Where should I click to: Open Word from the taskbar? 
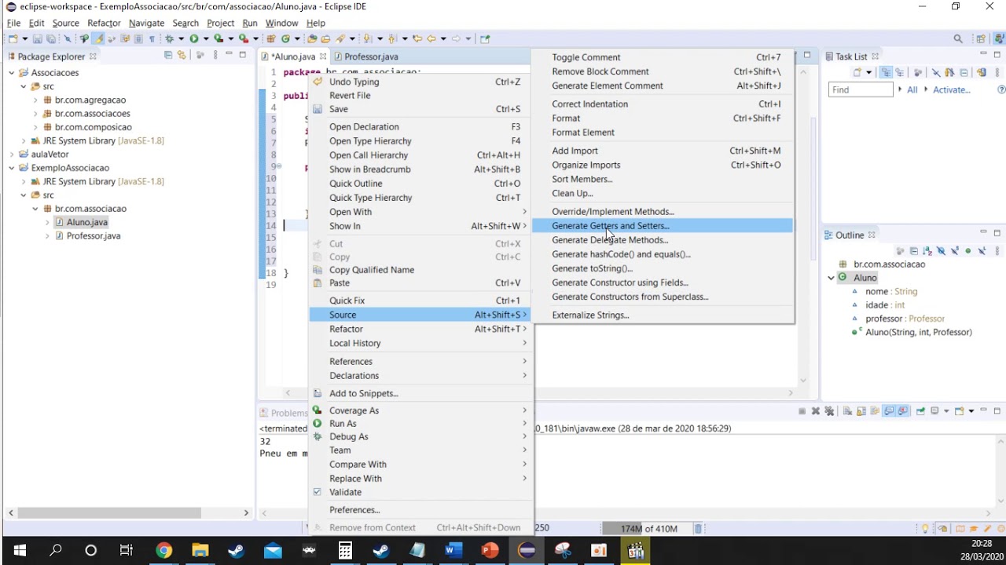[x=453, y=550]
